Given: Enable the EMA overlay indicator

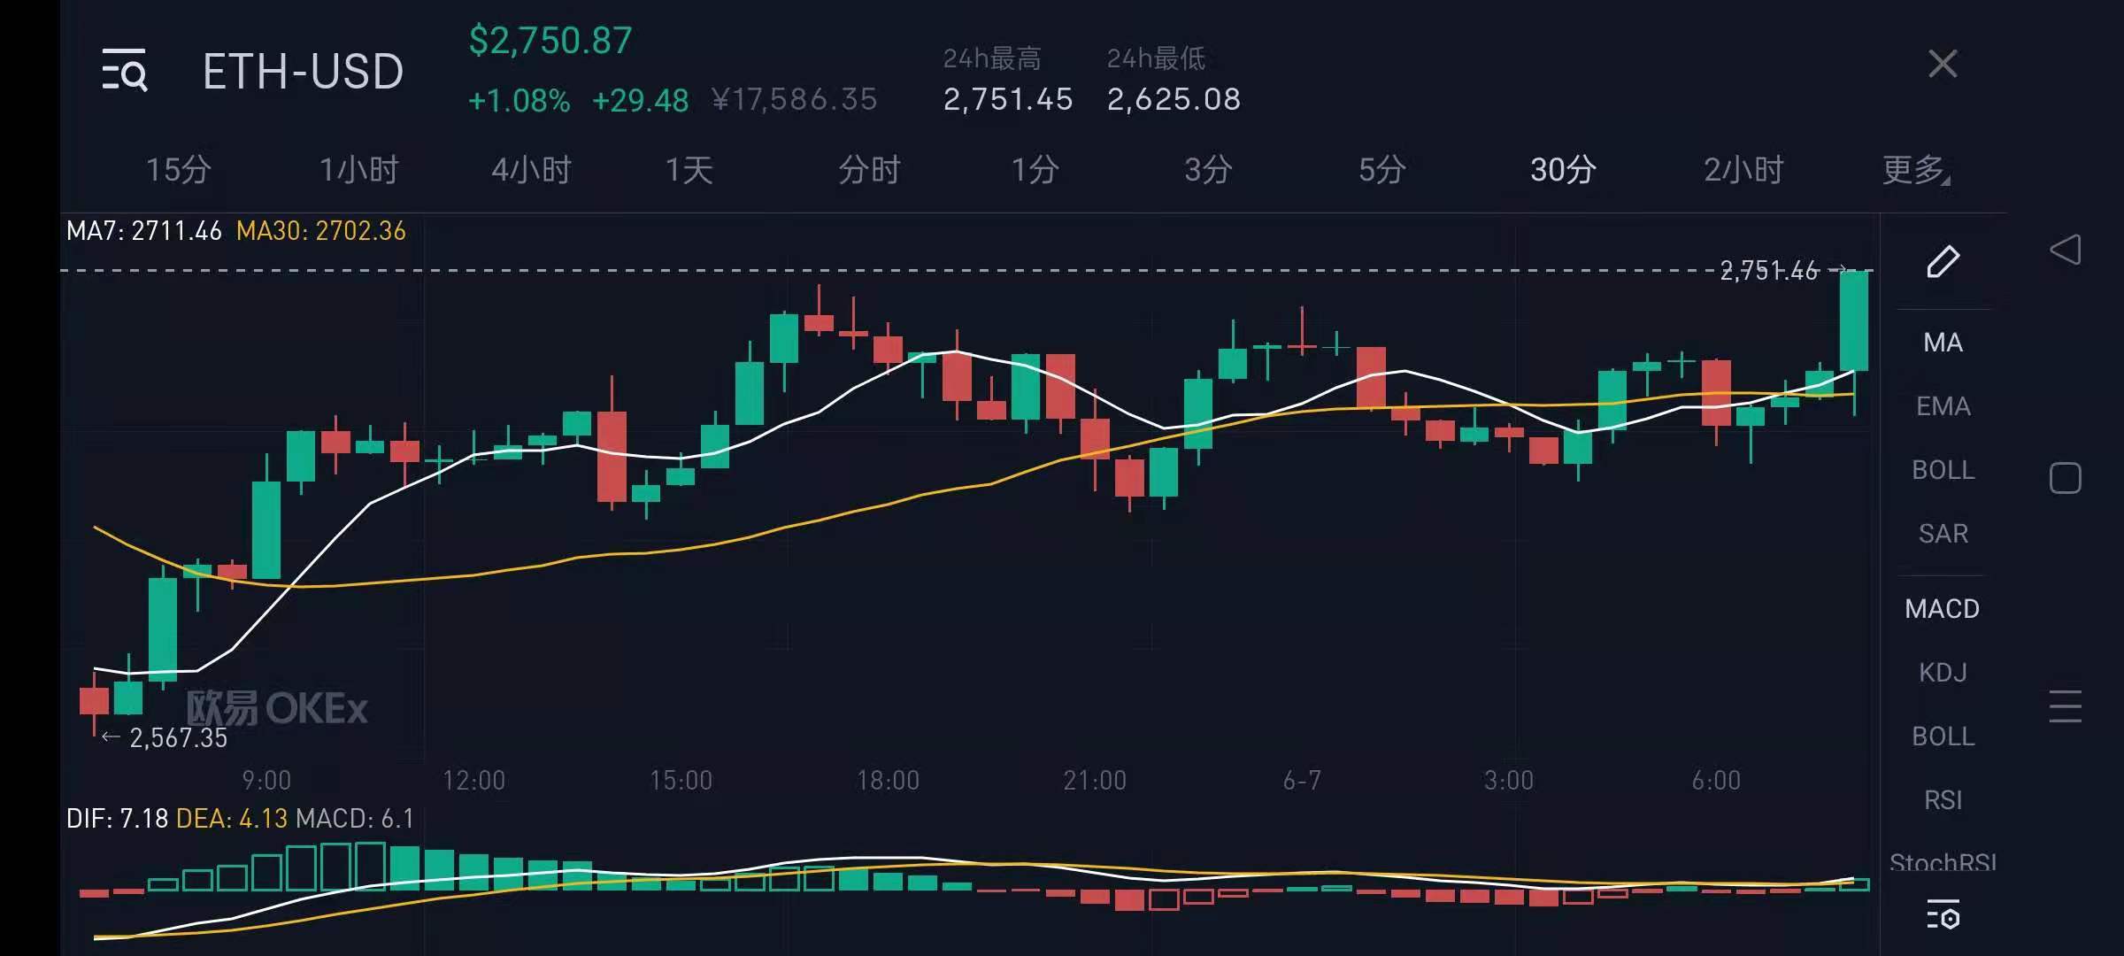Looking at the screenshot, I should pos(1943,406).
